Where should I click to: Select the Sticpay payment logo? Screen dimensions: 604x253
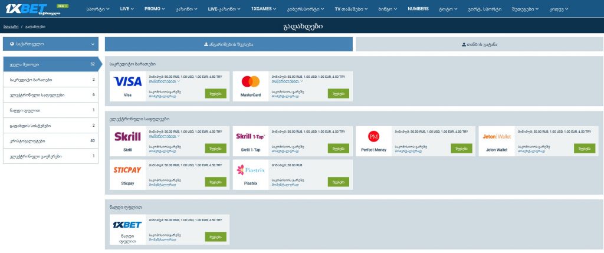(127, 170)
